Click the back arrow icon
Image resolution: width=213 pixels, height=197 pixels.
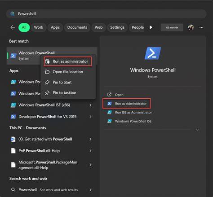[x=13, y=27]
